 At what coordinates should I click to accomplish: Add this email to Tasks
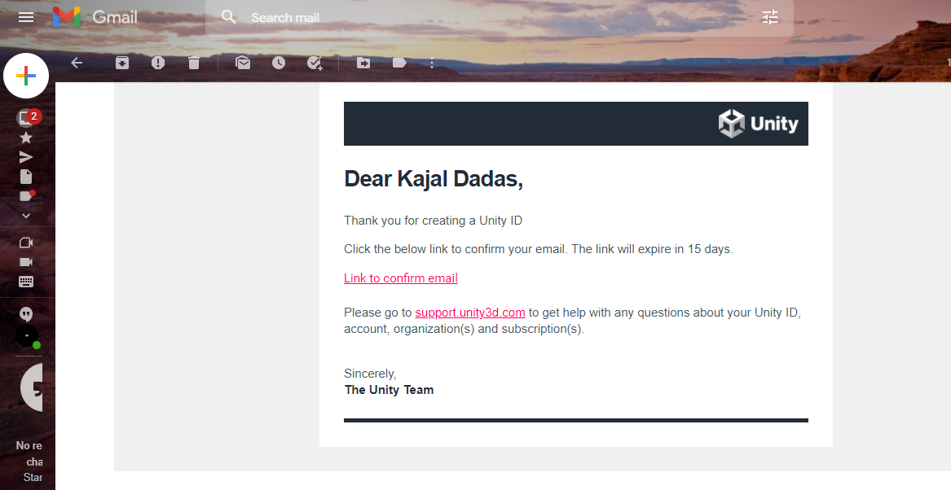[x=315, y=63]
